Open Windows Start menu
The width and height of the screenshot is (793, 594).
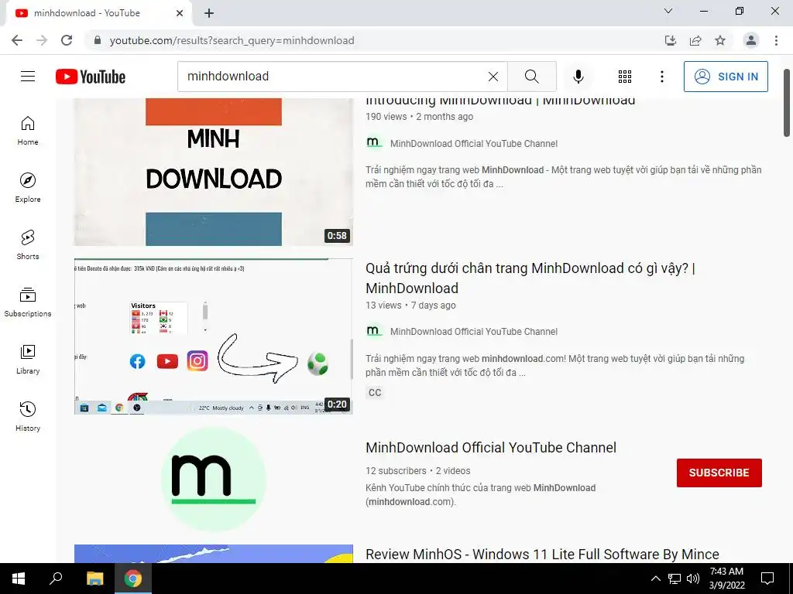coord(19,579)
